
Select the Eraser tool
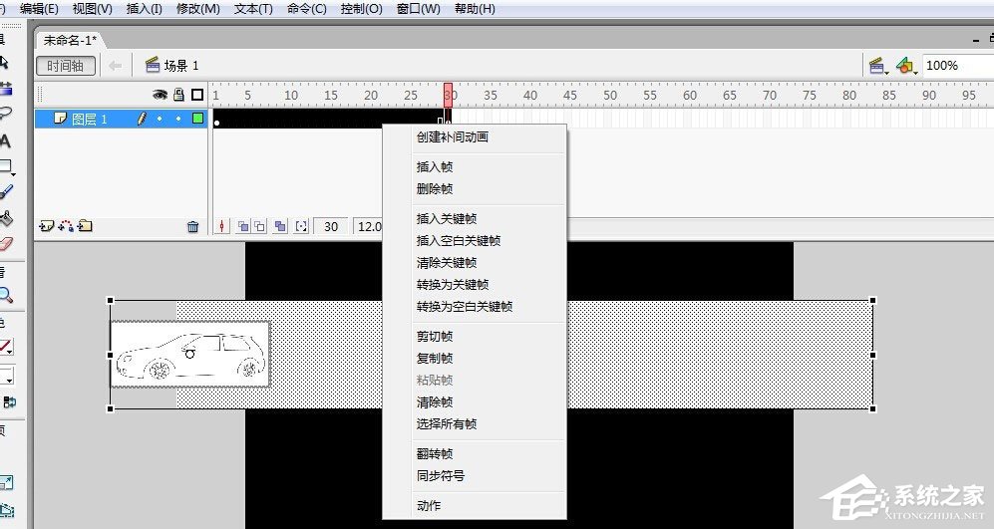coord(6,244)
